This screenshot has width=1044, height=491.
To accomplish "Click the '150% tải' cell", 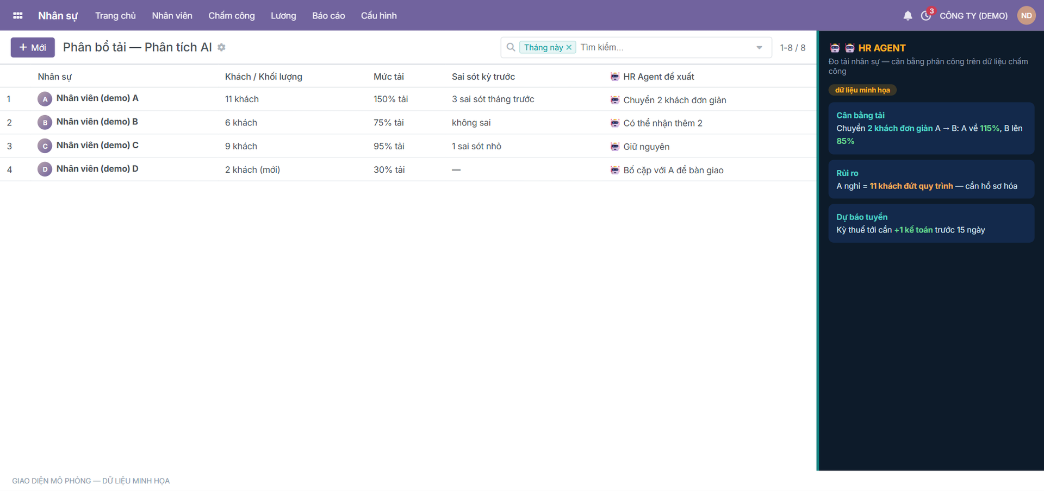I will pos(390,99).
